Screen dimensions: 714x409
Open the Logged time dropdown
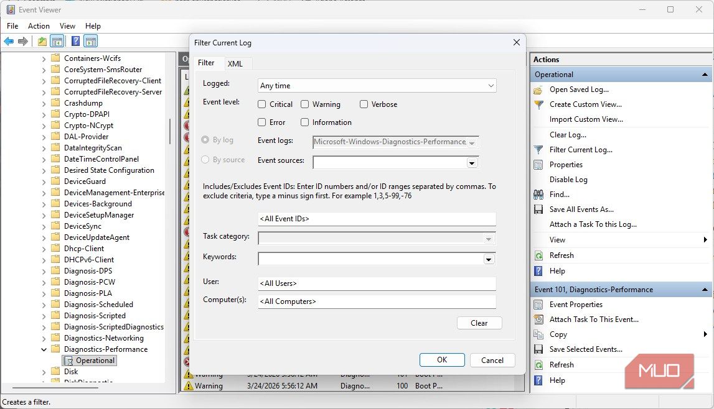pyautogui.click(x=377, y=85)
